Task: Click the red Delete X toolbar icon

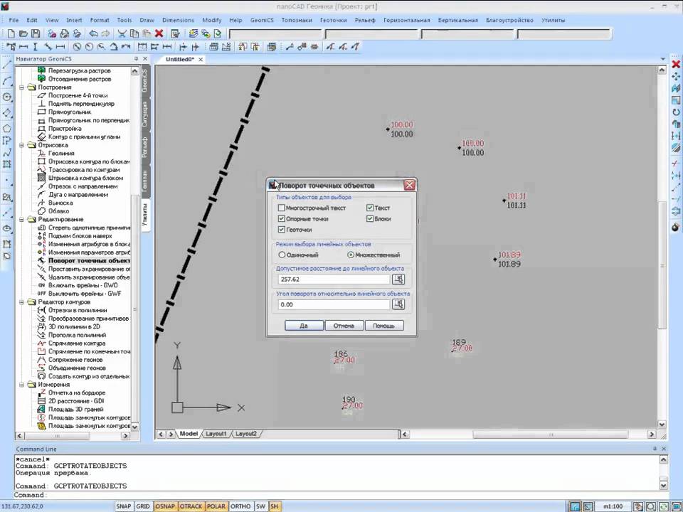Action: pos(159,33)
